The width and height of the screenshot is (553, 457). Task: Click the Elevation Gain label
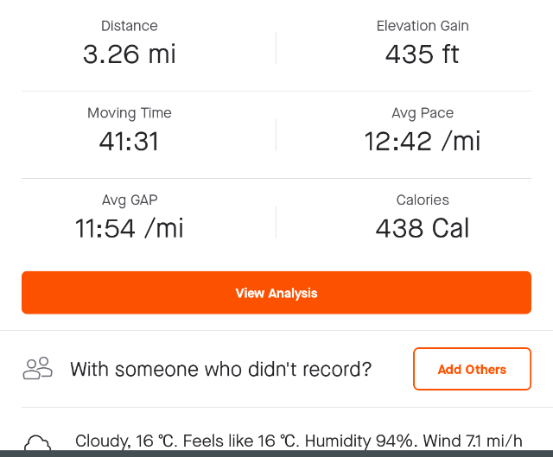coord(423,26)
